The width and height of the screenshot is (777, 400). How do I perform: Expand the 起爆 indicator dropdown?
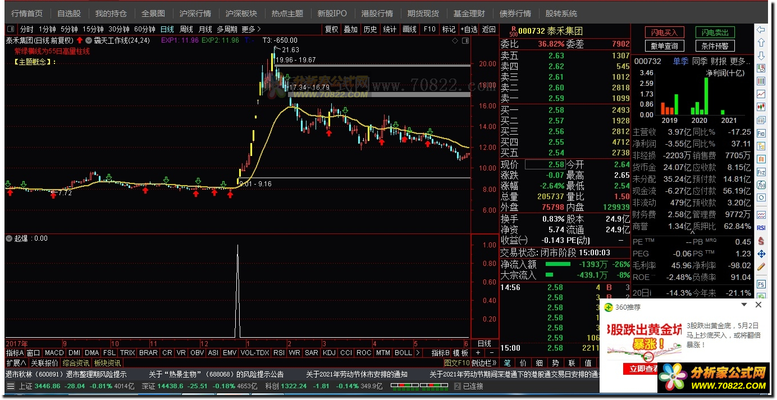pyautogui.click(x=9, y=238)
